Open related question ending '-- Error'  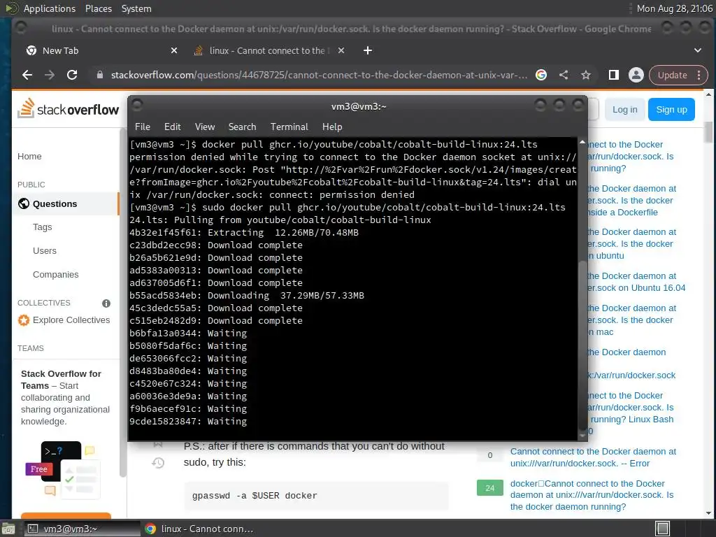click(x=593, y=457)
